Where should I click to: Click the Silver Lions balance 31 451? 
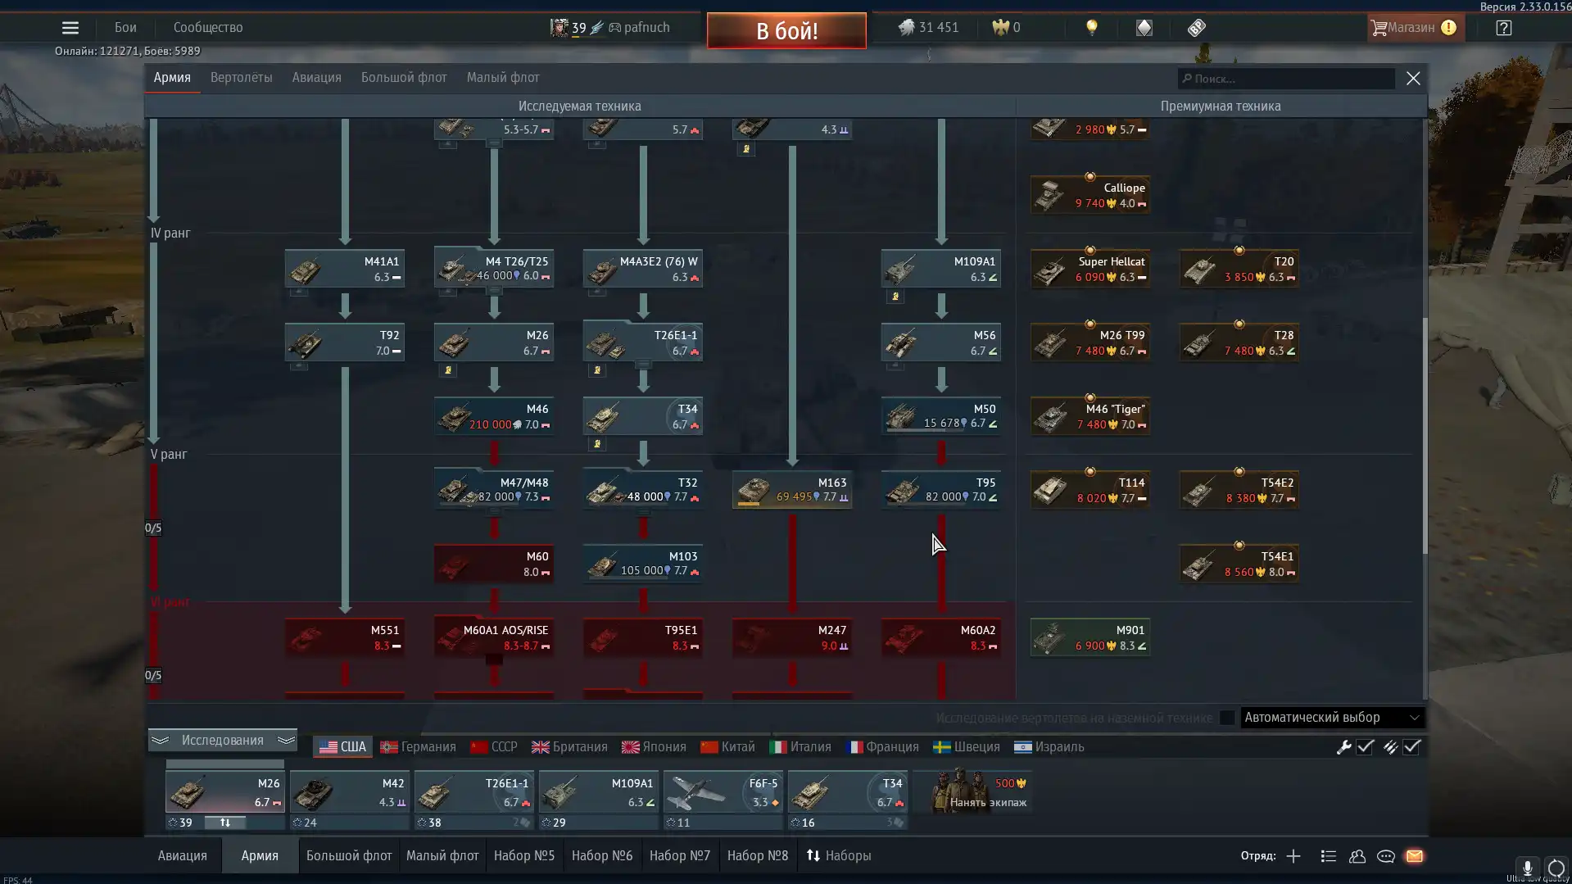(x=928, y=28)
